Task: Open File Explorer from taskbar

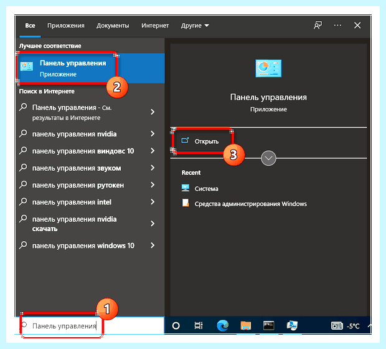Action: point(245,325)
